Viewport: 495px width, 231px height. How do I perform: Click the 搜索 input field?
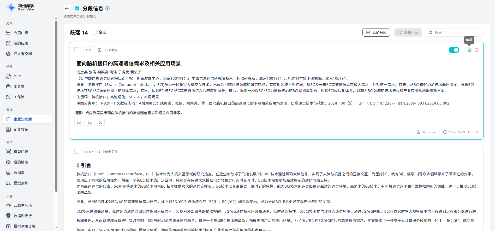[x=457, y=32]
